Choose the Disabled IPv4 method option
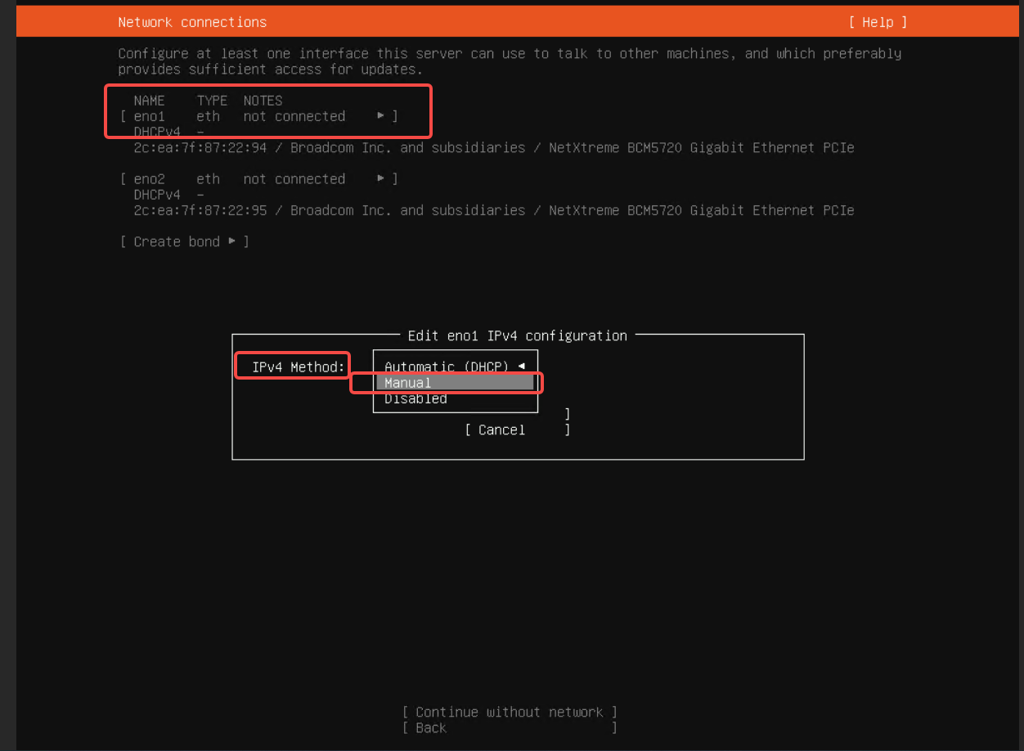Image resolution: width=1024 pixels, height=751 pixels. 415,399
